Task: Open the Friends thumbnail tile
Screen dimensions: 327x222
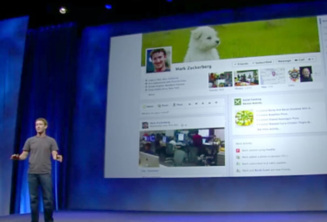Action: coord(220,80)
